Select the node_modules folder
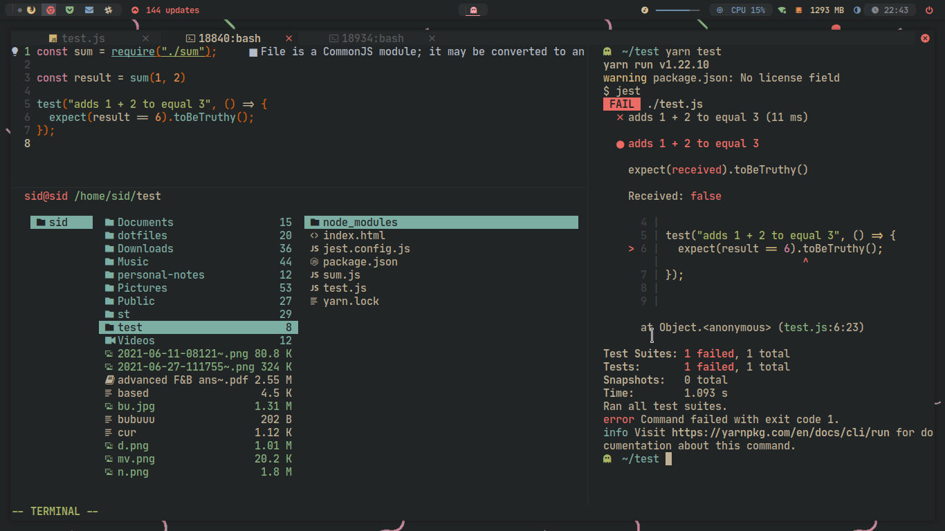 [x=441, y=223]
